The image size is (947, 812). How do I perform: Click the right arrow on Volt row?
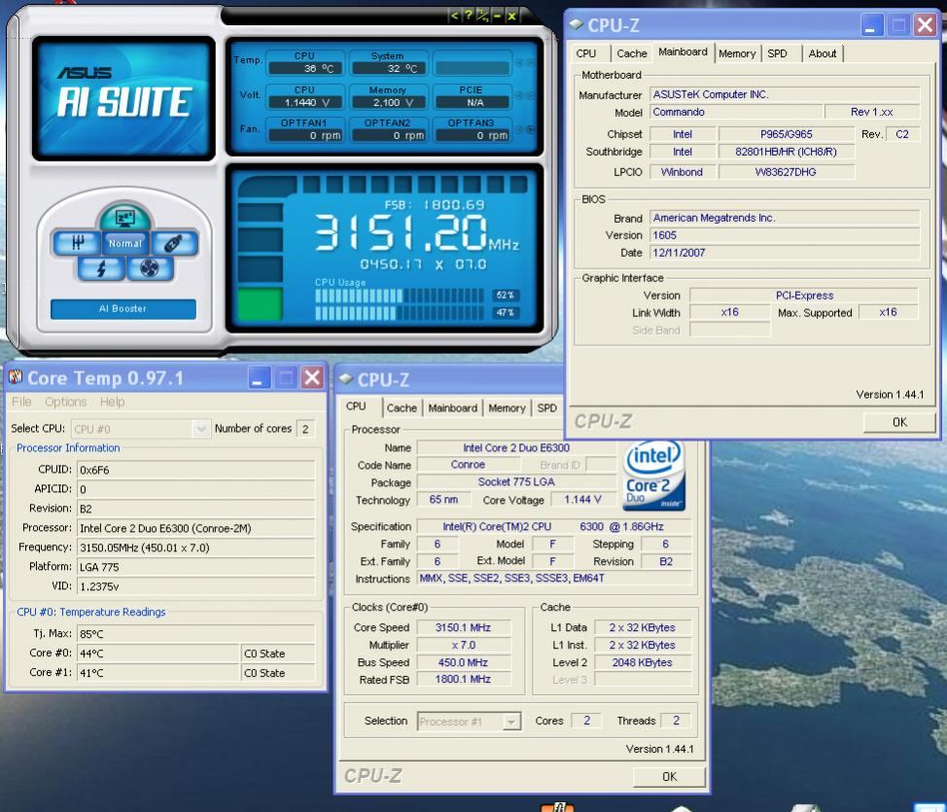point(530,95)
